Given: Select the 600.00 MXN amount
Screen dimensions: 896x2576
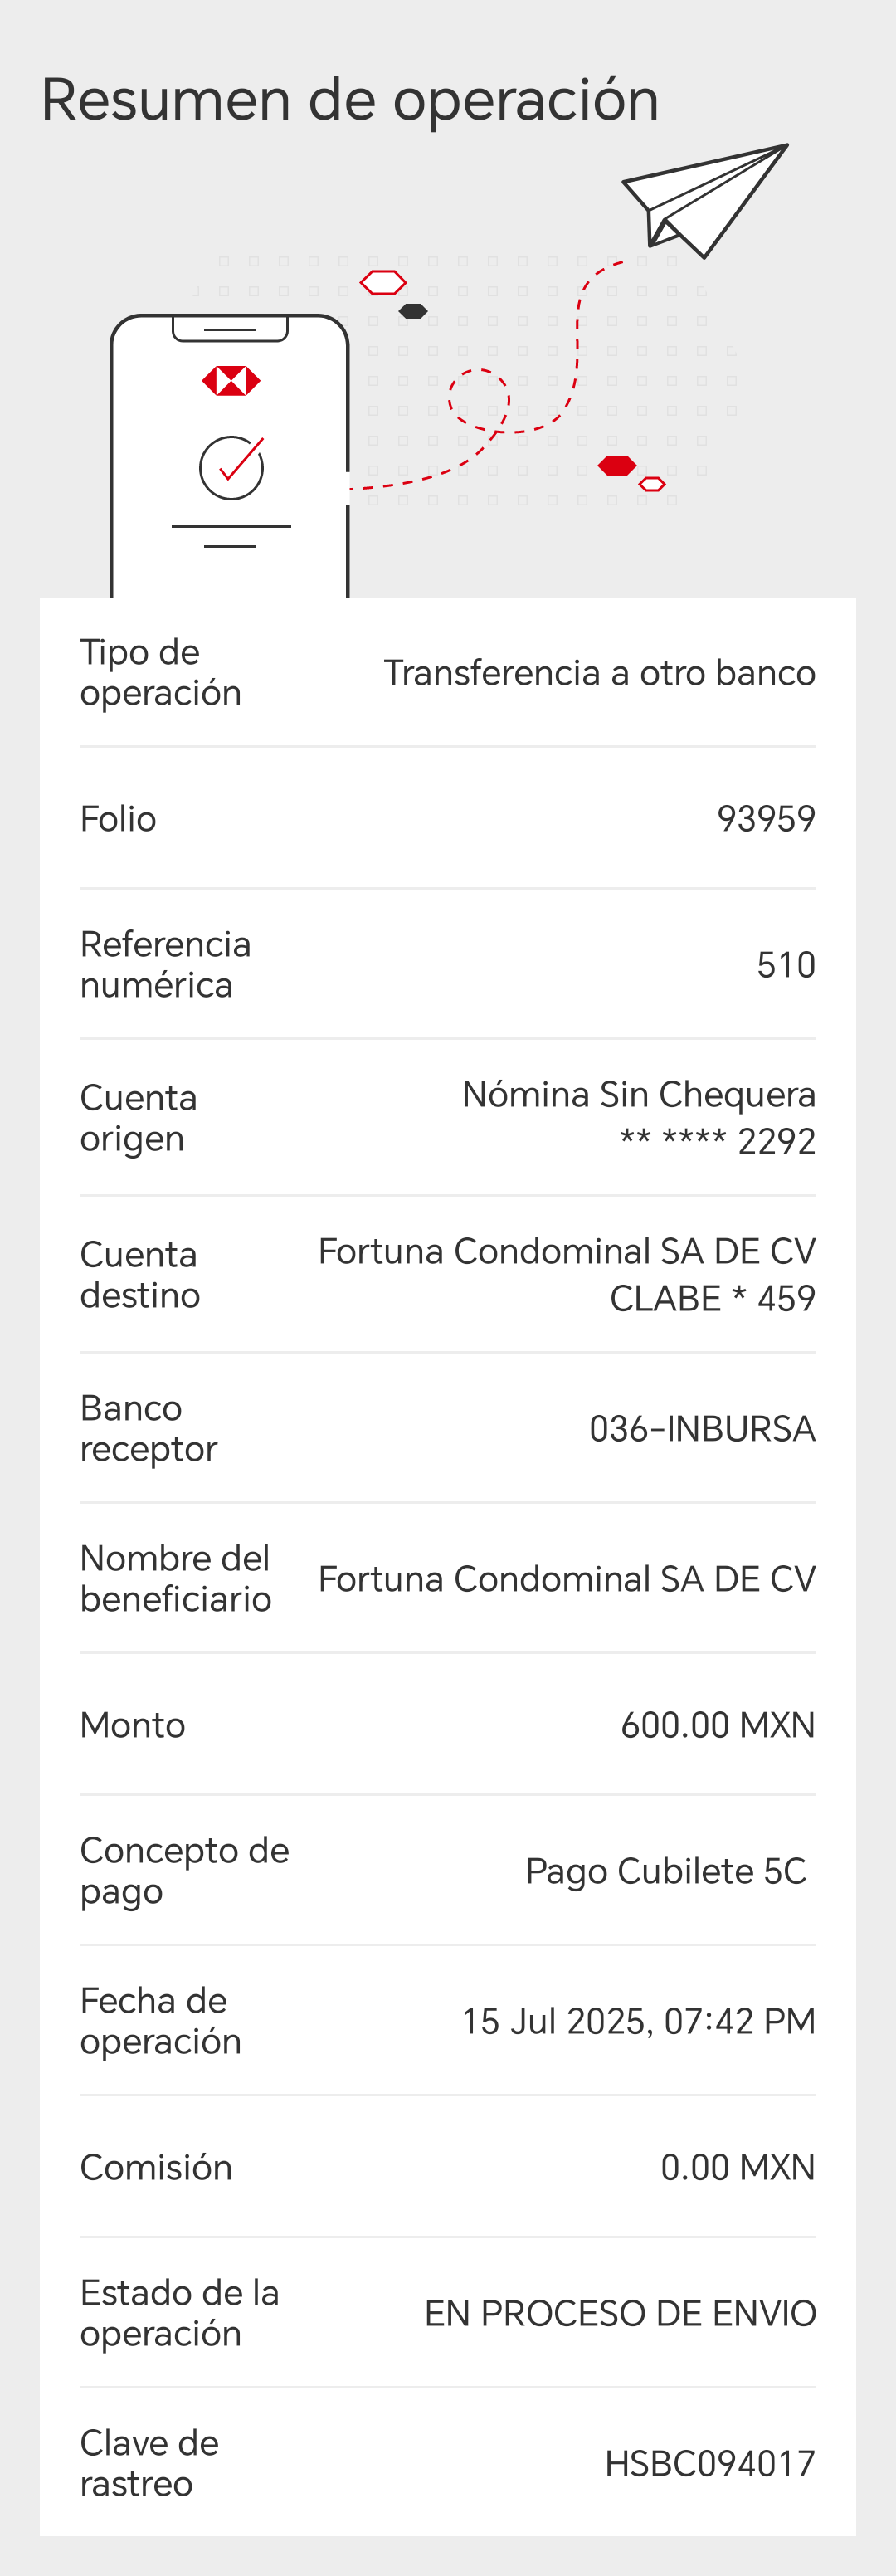Looking at the screenshot, I should (717, 1725).
